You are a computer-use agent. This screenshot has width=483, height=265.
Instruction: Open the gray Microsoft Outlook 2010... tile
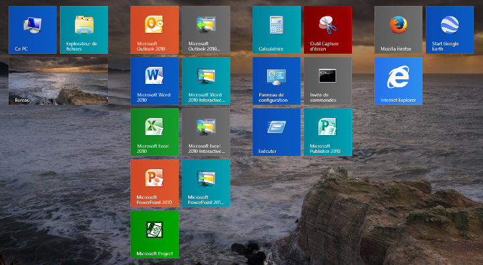206,30
